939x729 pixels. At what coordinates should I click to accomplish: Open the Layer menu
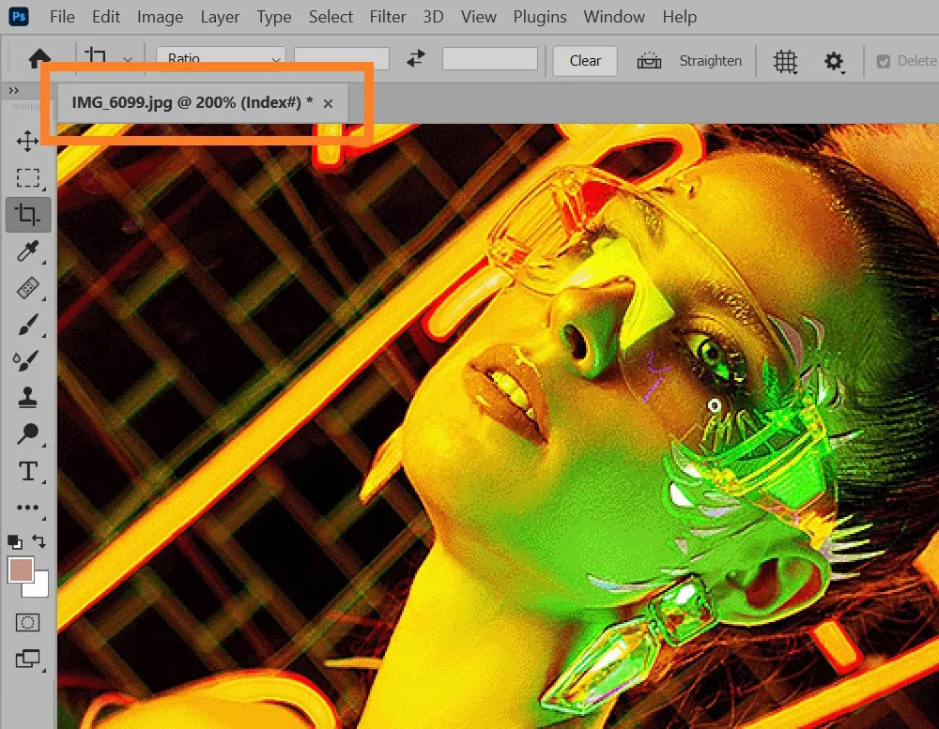220,17
